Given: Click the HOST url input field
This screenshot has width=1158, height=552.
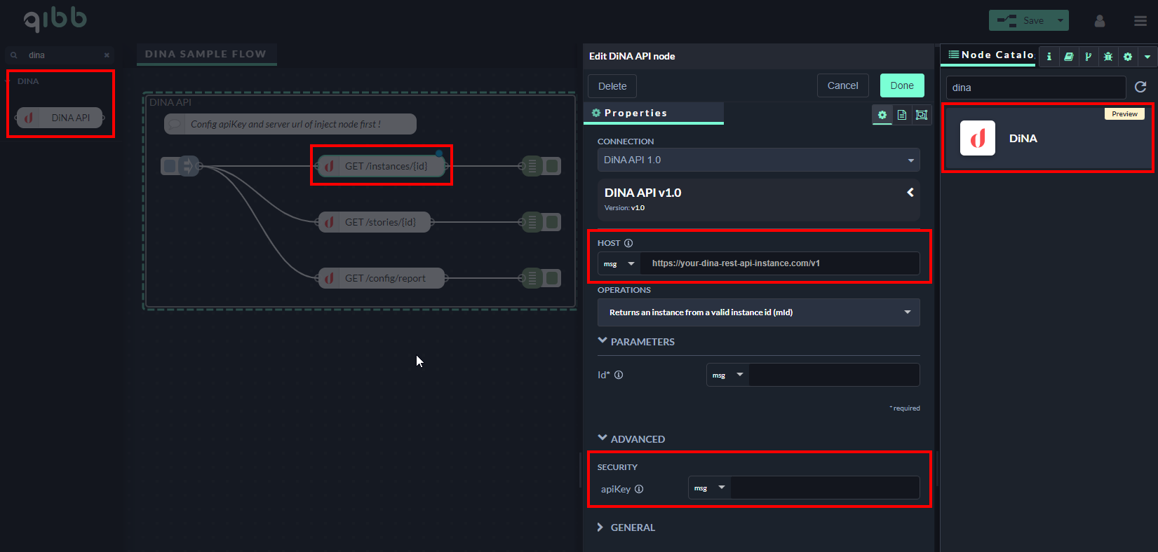Looking at the screenshot, I should (780, 263).
